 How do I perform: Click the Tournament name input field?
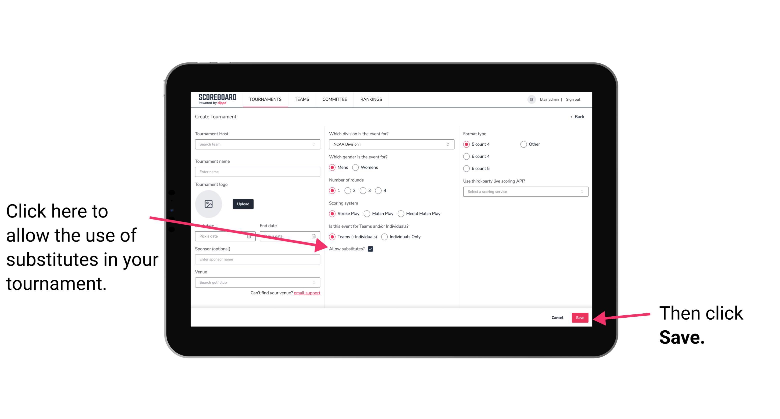(257, 172)
